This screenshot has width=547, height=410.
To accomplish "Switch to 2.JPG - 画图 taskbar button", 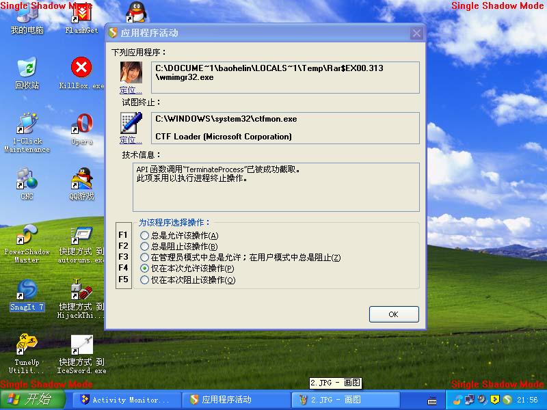I will [345, 400].
